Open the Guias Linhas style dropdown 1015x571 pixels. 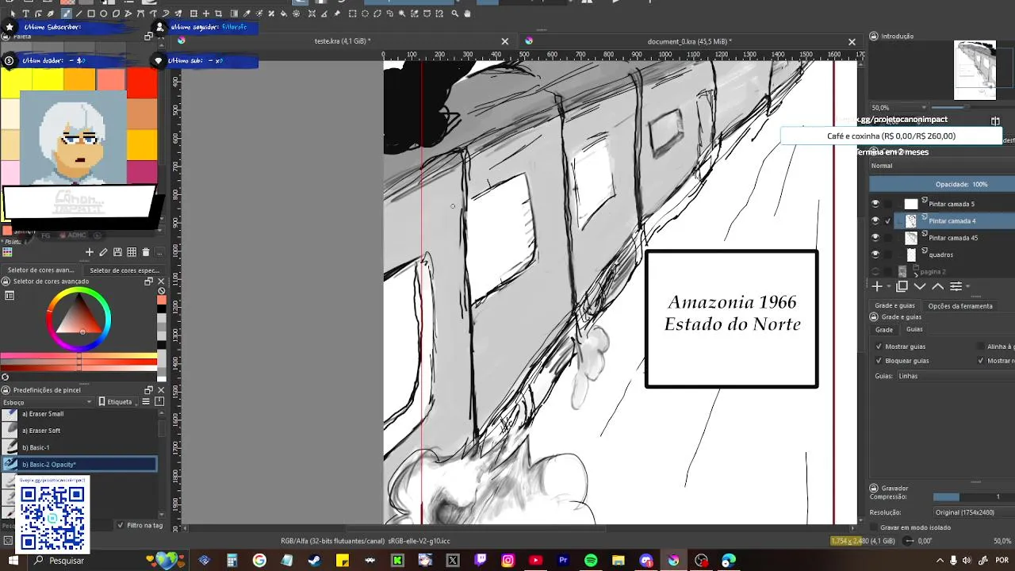pos(956,376)
